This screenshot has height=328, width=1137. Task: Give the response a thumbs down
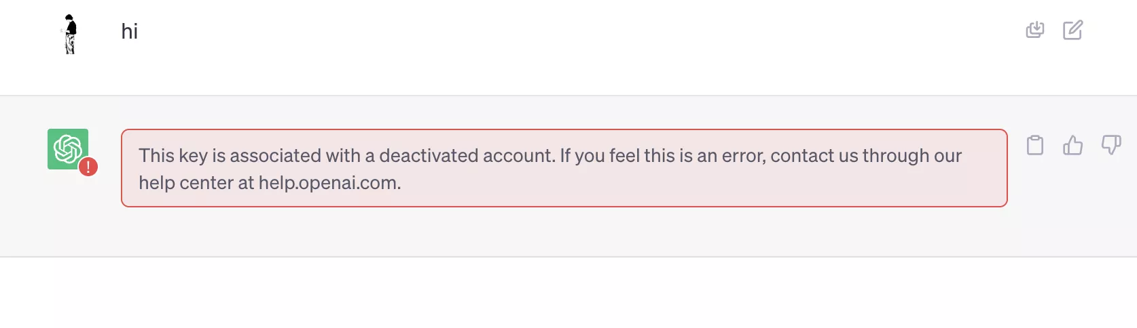pyautogui.click(x=1111, y=145)
